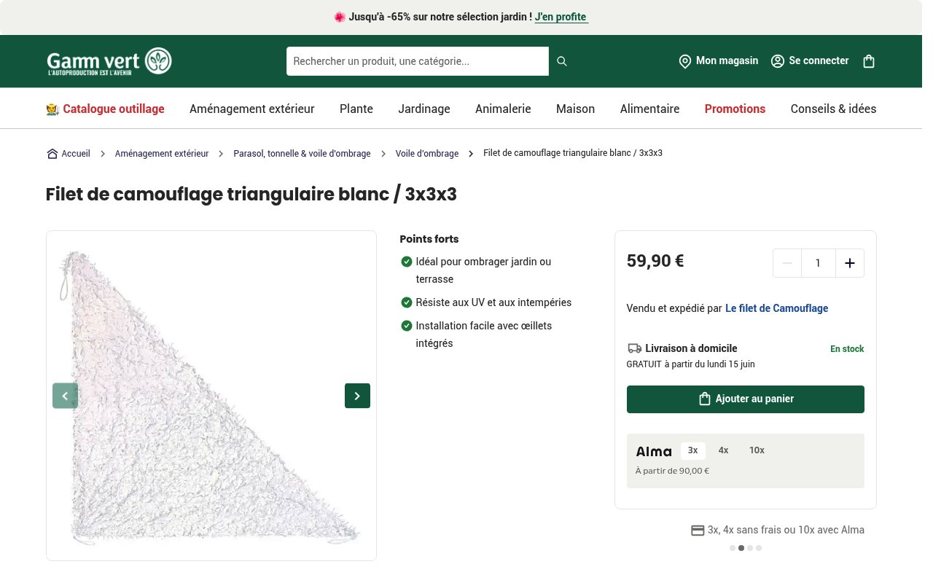The height and width of the screenshot is (583, 933).
Task: Show next product image with right arrow
Action: click(357, 396)
